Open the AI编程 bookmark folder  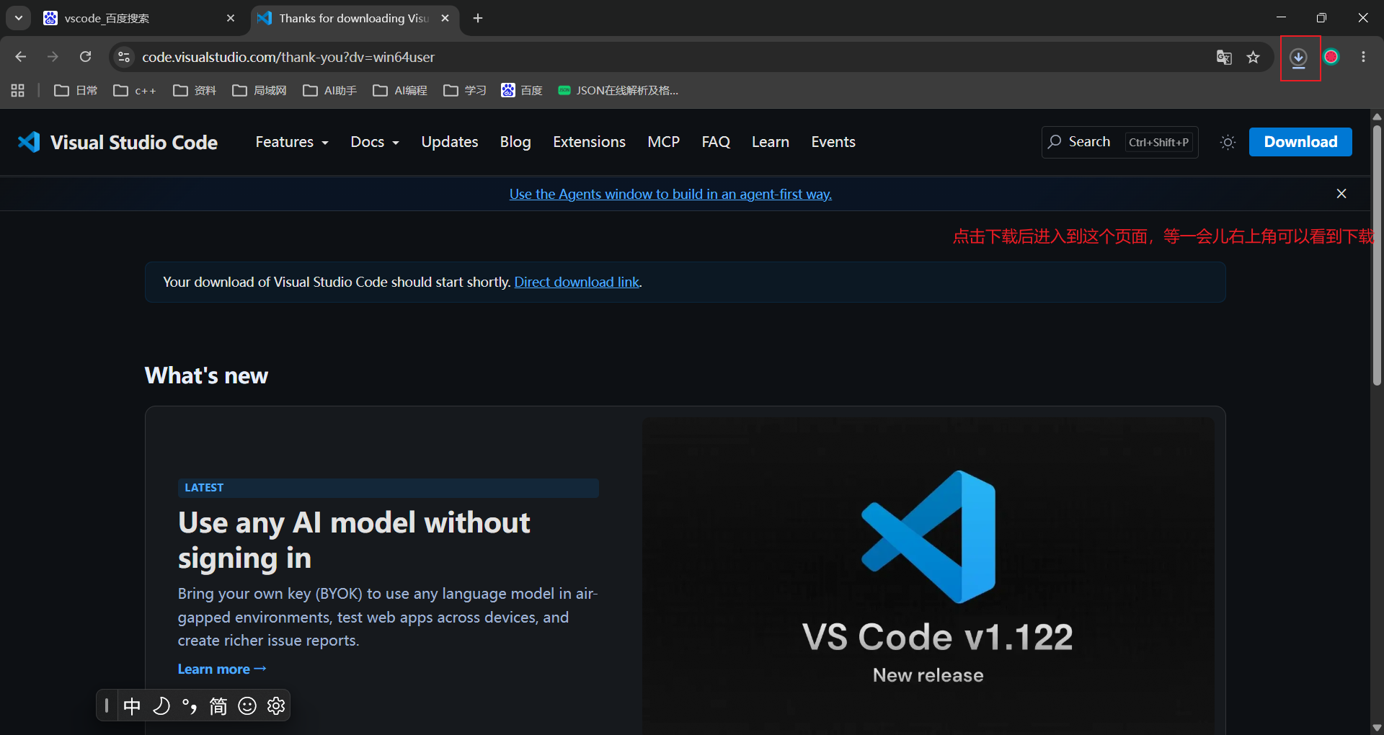[x=400, y=90]
